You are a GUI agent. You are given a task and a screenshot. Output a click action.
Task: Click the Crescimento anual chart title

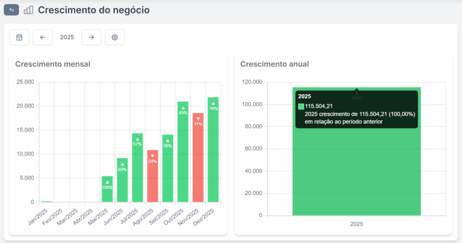coord(274,64)
